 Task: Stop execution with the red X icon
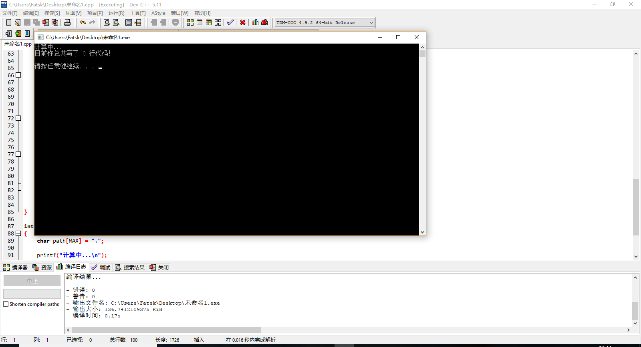point(243,22)
